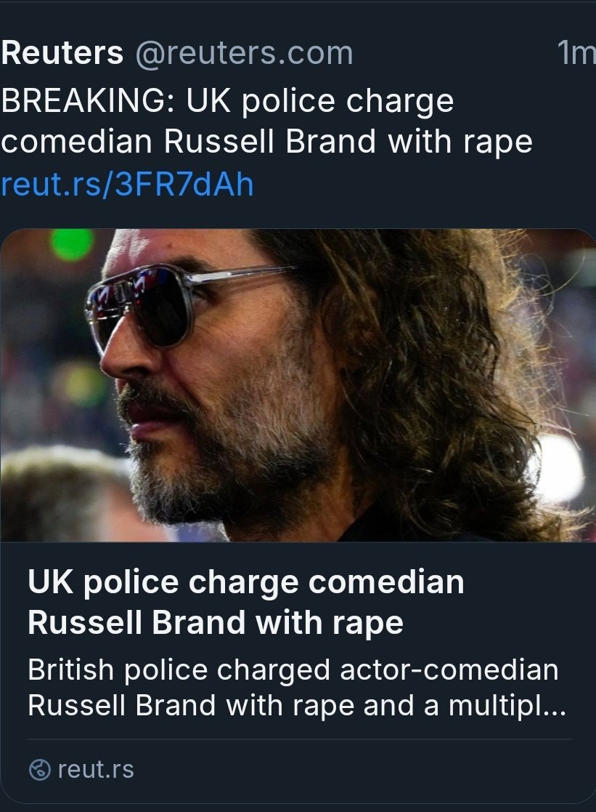596x812 pixels.
Task: Click "UK police charge" in the post body
Action: 319,101
